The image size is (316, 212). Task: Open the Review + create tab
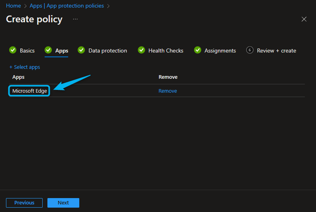(x=276, y=51)
